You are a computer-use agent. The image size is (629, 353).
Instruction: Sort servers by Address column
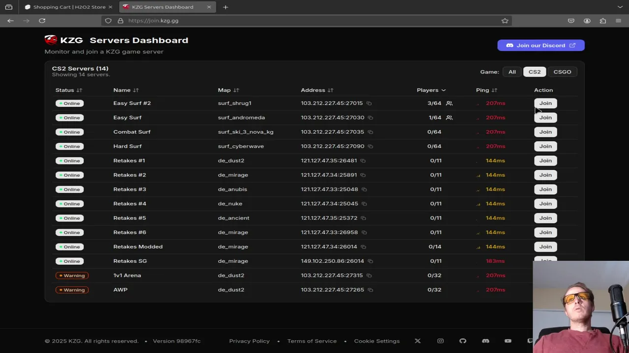point(317,90)
